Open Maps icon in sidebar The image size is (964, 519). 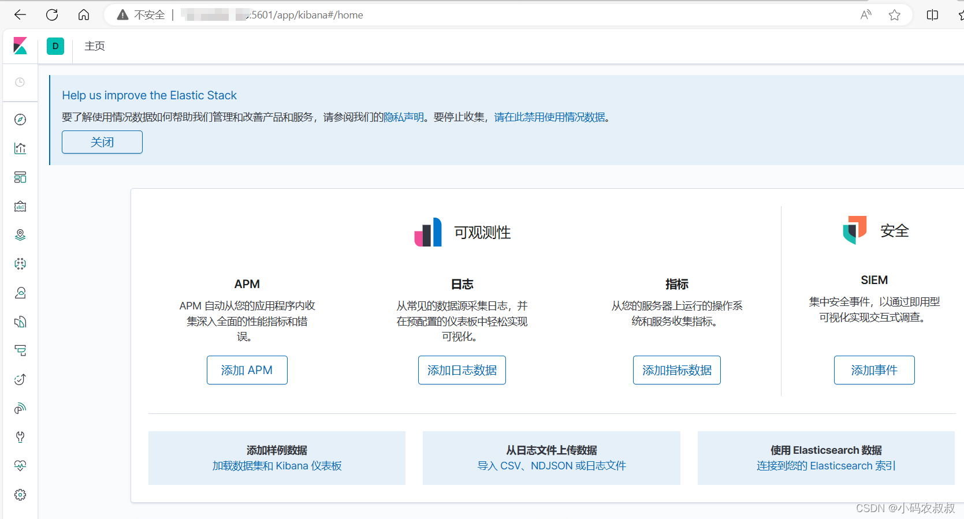coord(20,235)
